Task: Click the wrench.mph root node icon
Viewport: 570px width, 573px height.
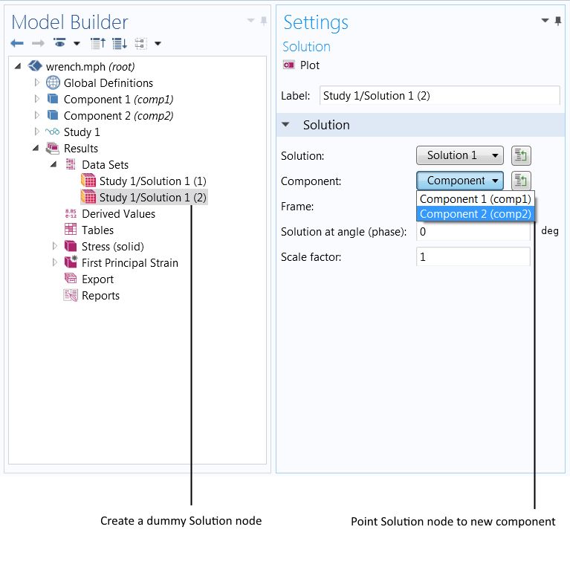Action: click(x=35, y=66)
